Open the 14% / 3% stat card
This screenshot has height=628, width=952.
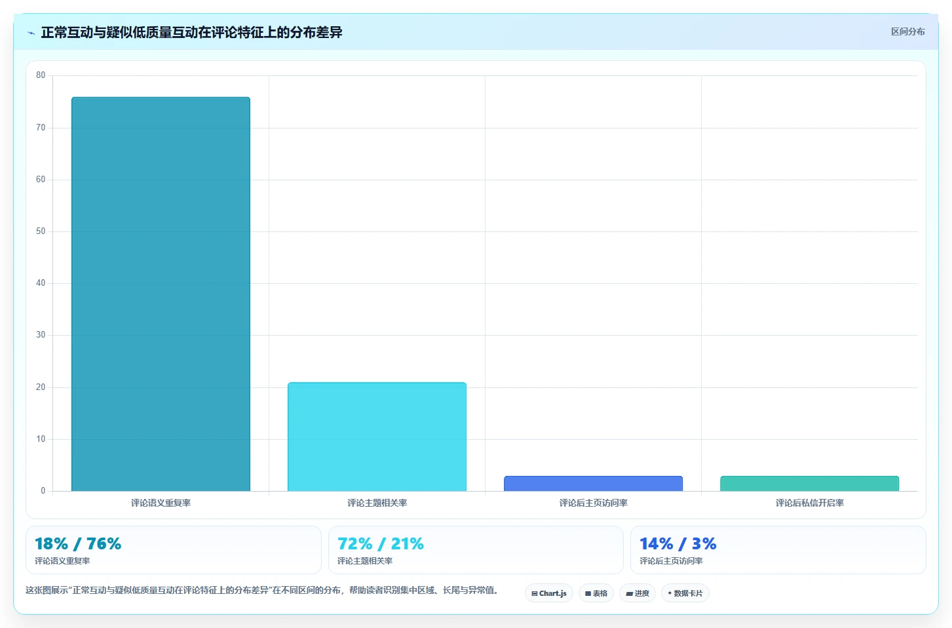click(x=778, y=550)
